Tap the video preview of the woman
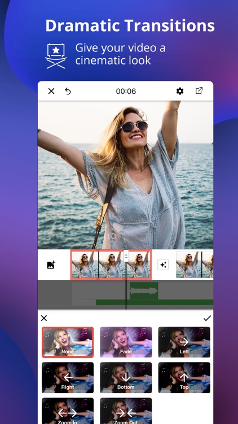 coord(125,175)
